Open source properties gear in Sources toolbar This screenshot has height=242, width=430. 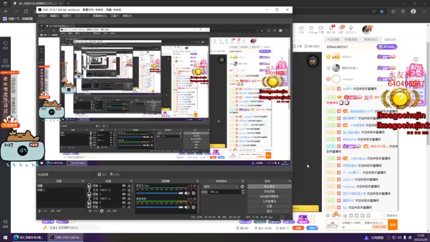pos(102,211)
